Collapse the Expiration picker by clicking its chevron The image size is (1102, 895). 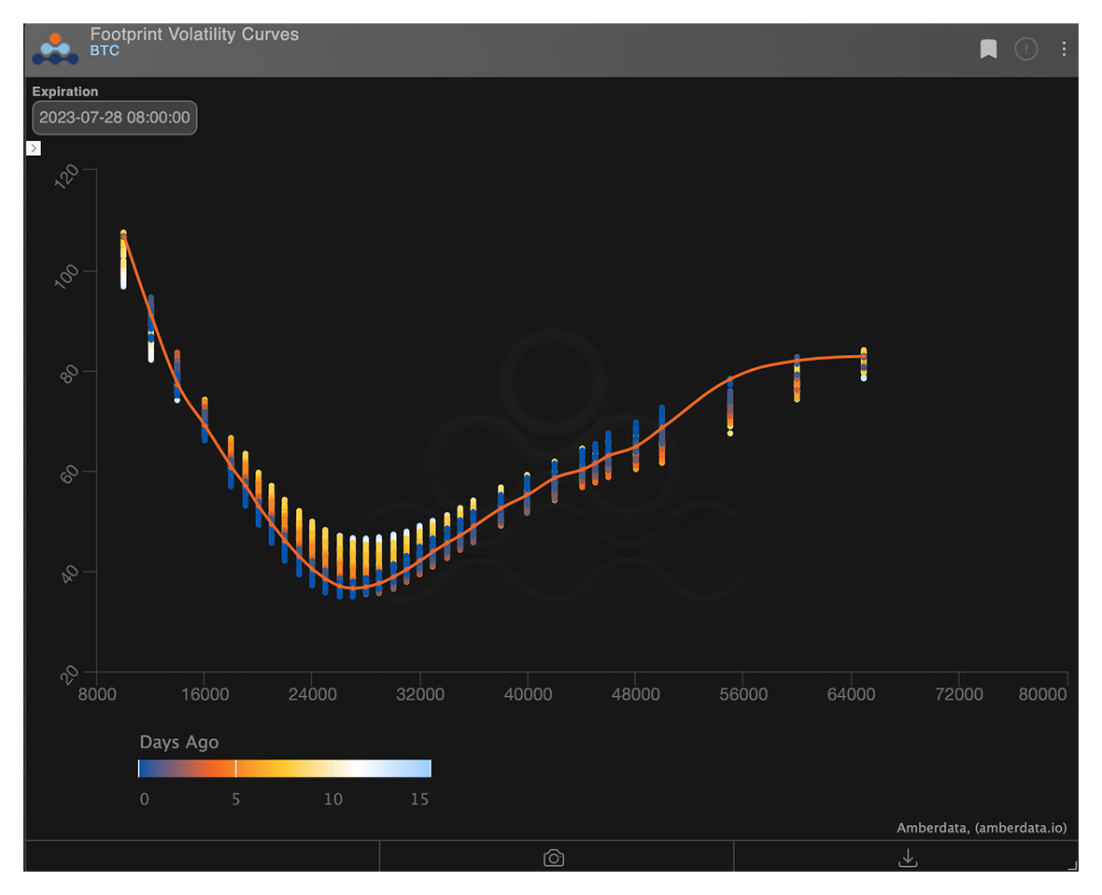tap(34, 148)
